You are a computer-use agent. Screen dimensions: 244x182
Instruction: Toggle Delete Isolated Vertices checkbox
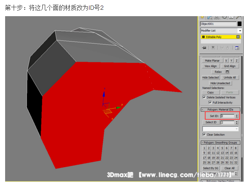click(204, 97)
